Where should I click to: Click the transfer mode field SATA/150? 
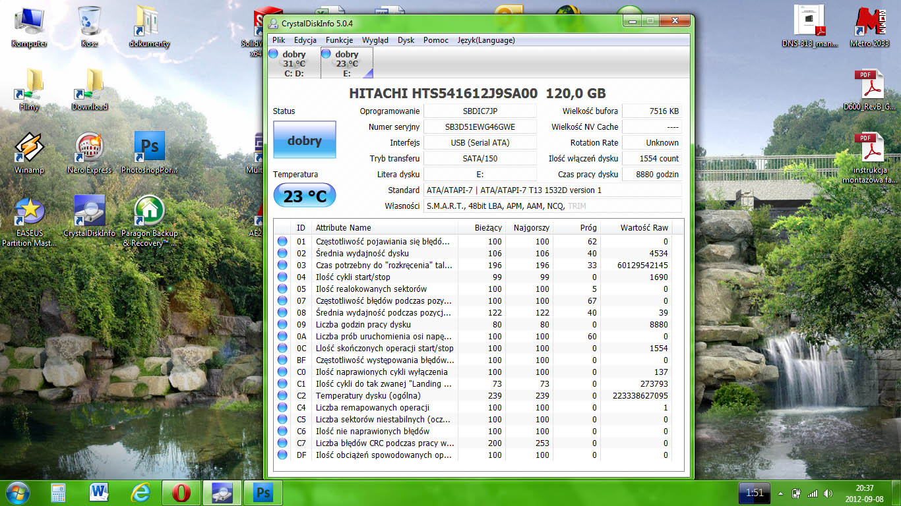pyautogui.click(x=480, y=159)
